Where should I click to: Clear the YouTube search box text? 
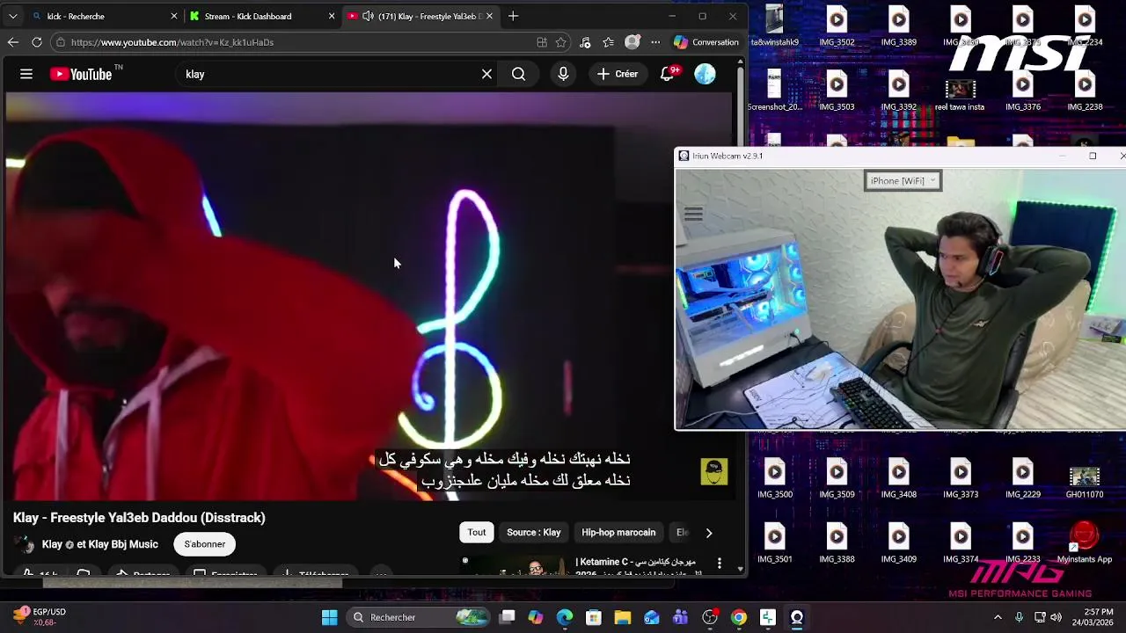(x=486, y=75)
